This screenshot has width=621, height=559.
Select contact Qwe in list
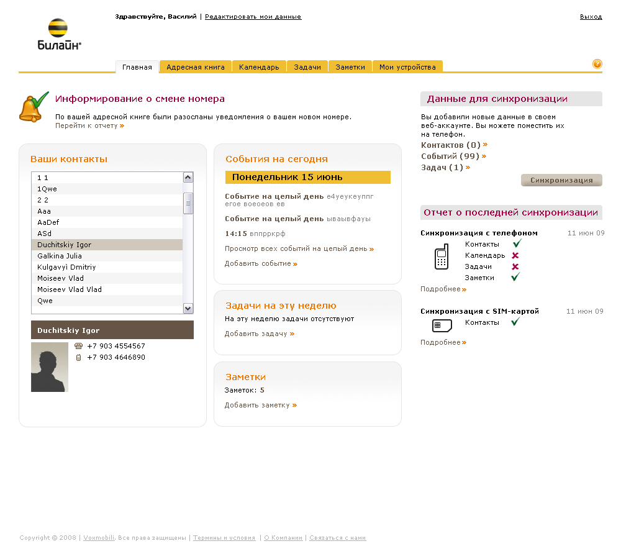click(x=107, y=301)
